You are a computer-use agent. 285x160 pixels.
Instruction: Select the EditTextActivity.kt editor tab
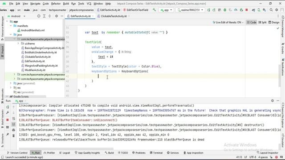pyautogui.click(x=80, y=16)
